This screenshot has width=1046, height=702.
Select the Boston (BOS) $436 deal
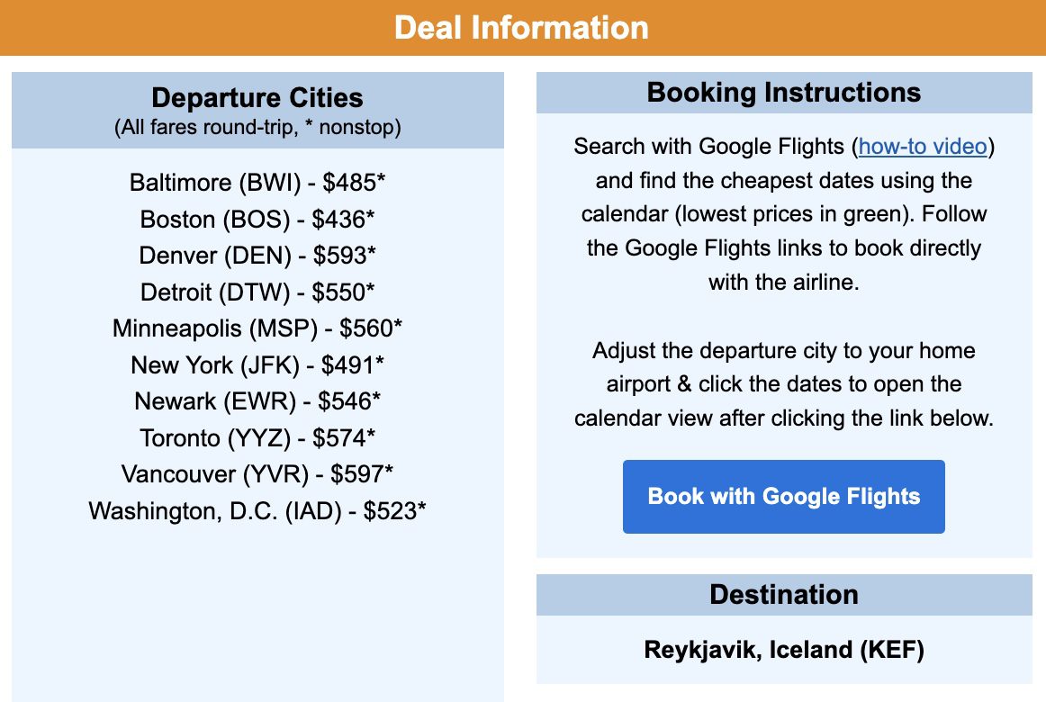pos(257,220)
